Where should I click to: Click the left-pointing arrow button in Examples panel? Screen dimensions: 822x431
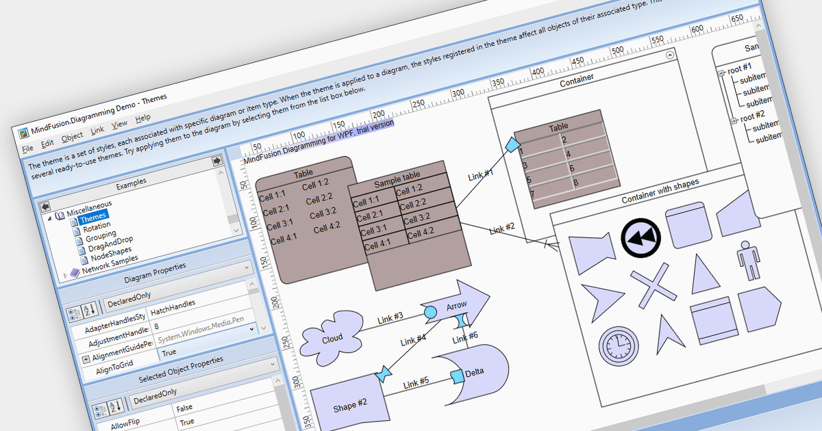point(45,206)
